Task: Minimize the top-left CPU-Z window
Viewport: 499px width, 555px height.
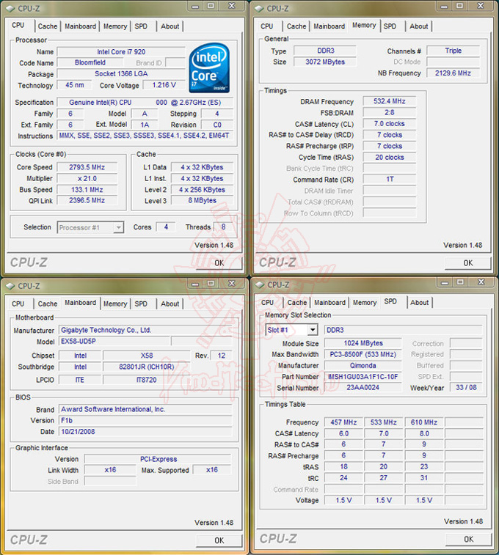Action: [x=195, y=6]
